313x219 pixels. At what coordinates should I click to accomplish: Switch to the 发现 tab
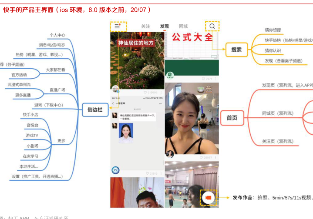(x=165, y=27)
